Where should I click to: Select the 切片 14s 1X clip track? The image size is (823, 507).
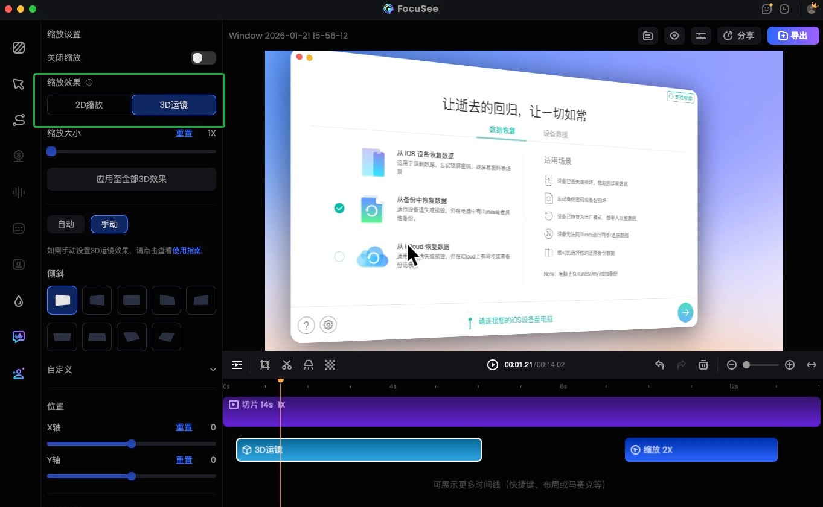[x=522, y=412]
